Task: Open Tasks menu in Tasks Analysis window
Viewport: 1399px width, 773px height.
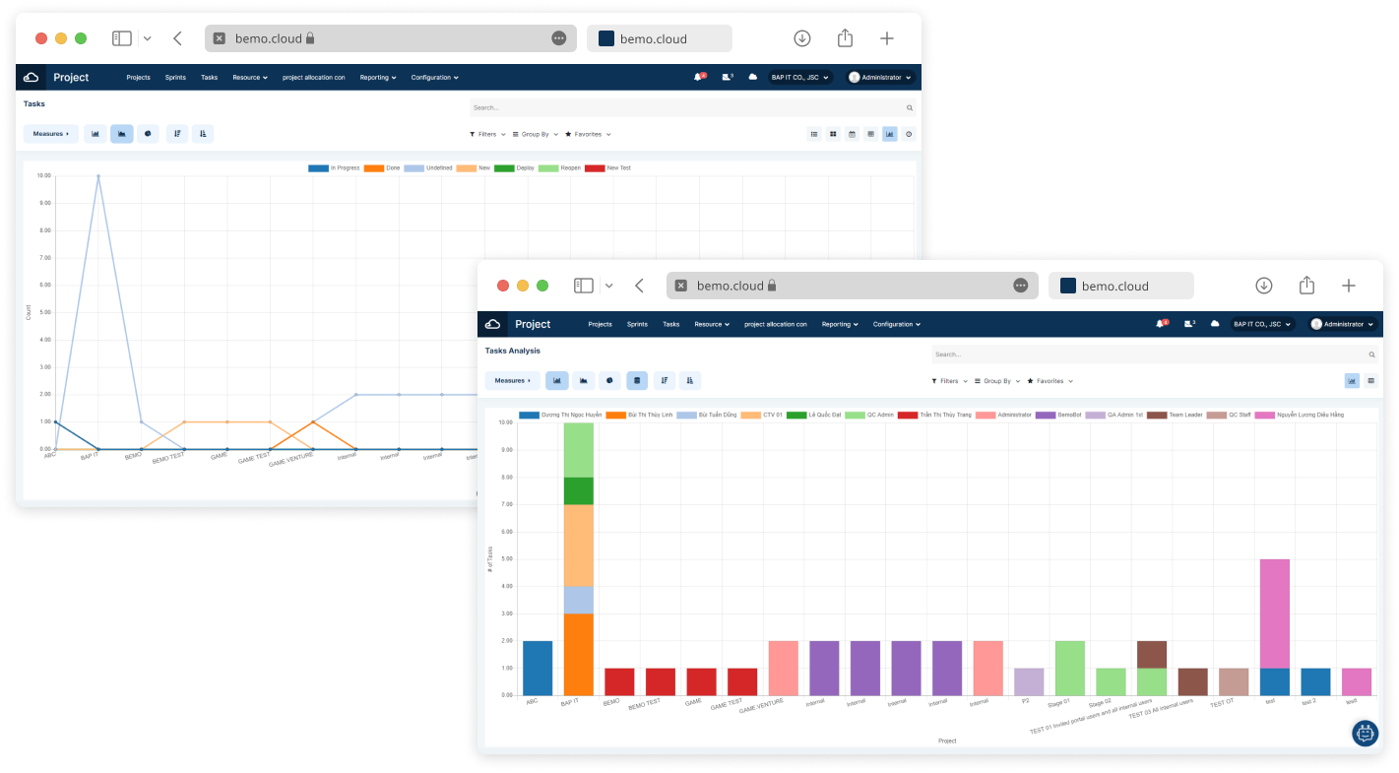Action: click(x=670, y=324)
